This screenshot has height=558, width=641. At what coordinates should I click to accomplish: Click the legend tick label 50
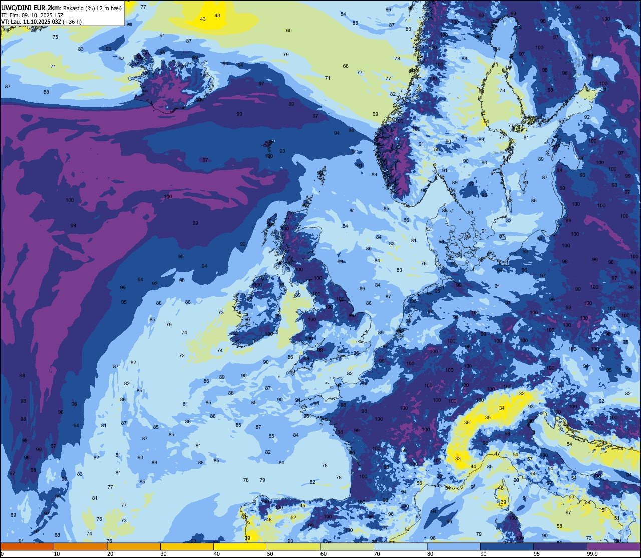tap(270, 554)
